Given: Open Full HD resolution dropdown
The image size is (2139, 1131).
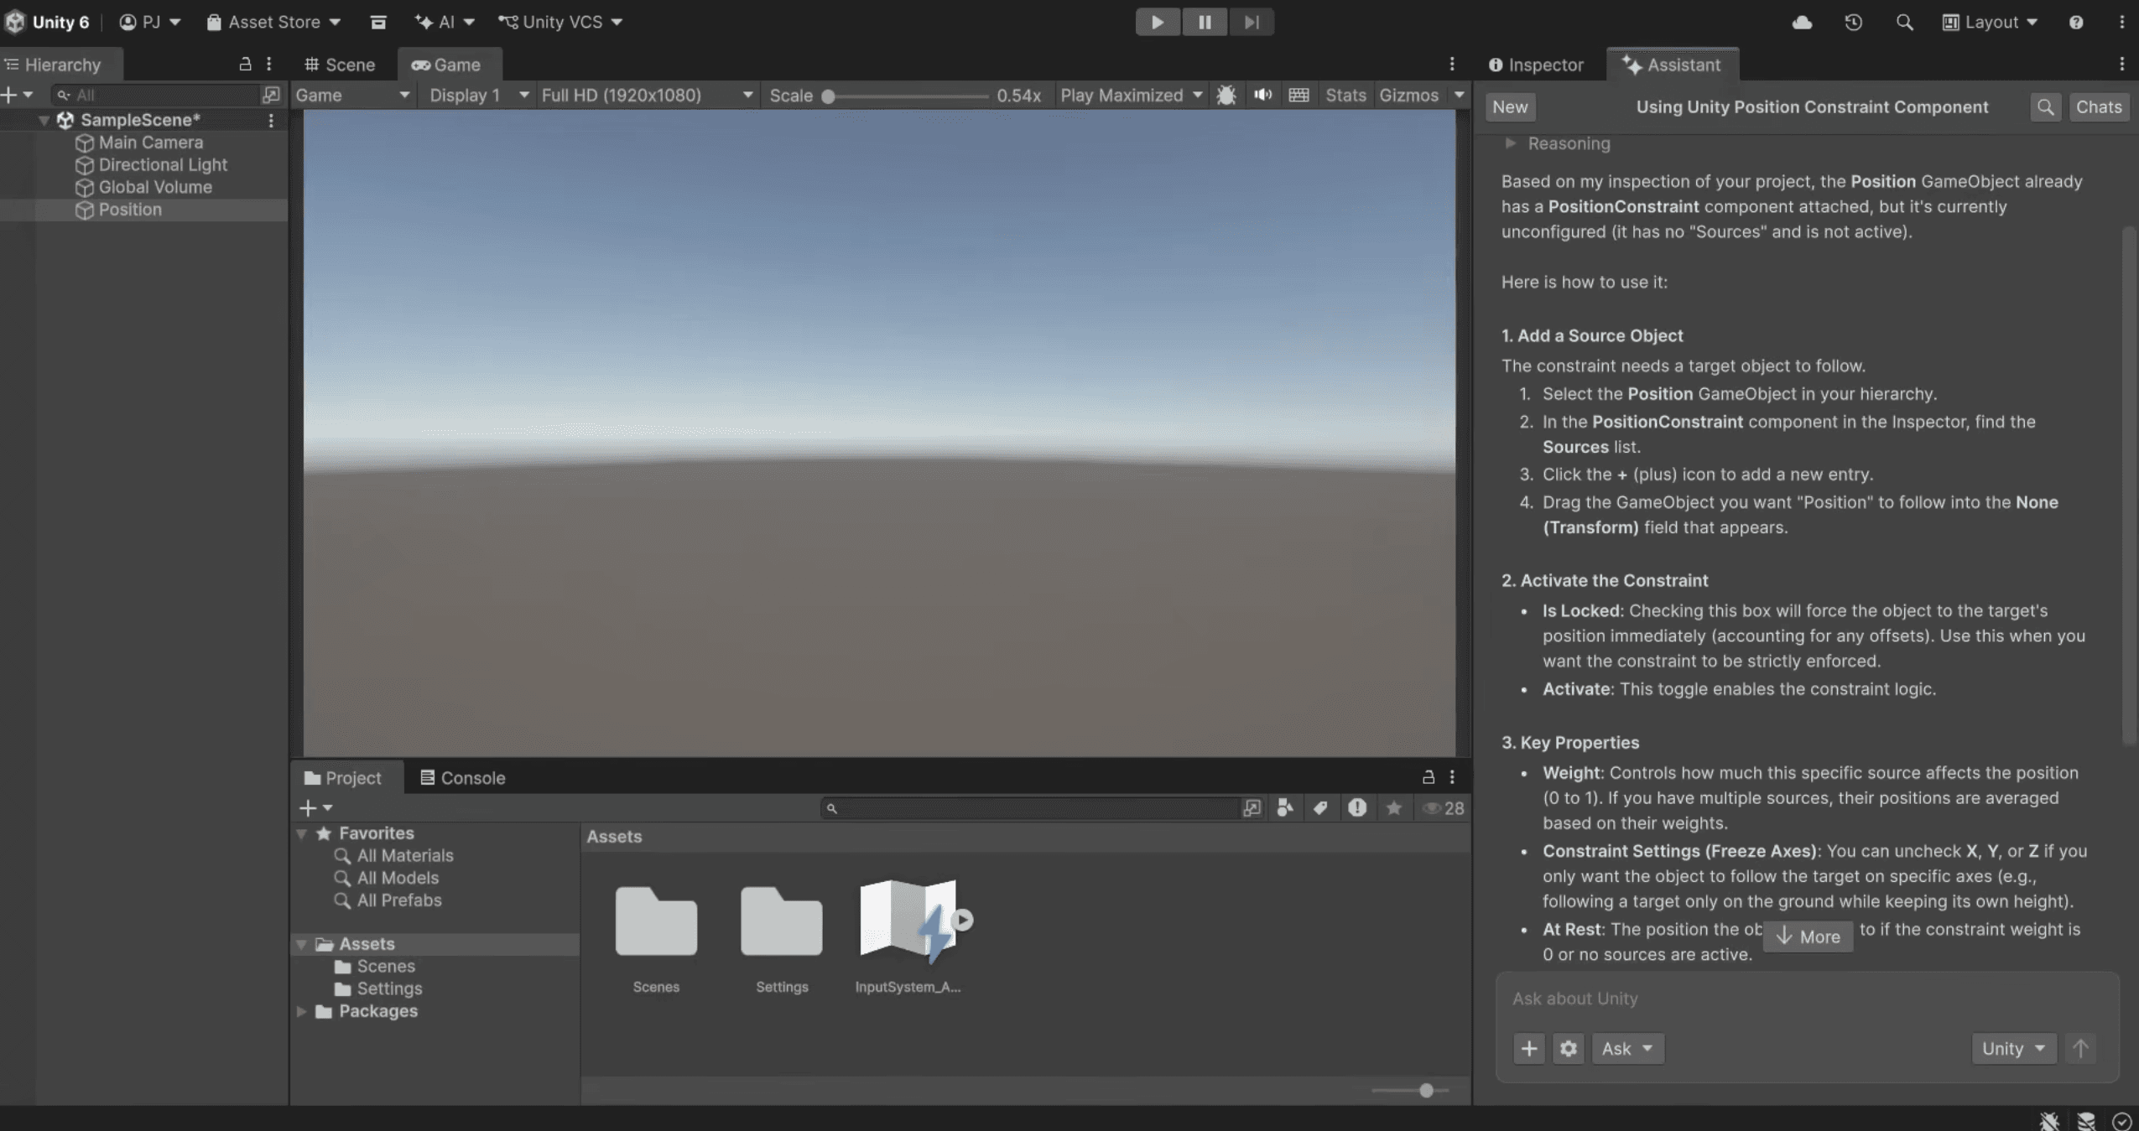Looking at the screenshot, I should click(647, 95).
